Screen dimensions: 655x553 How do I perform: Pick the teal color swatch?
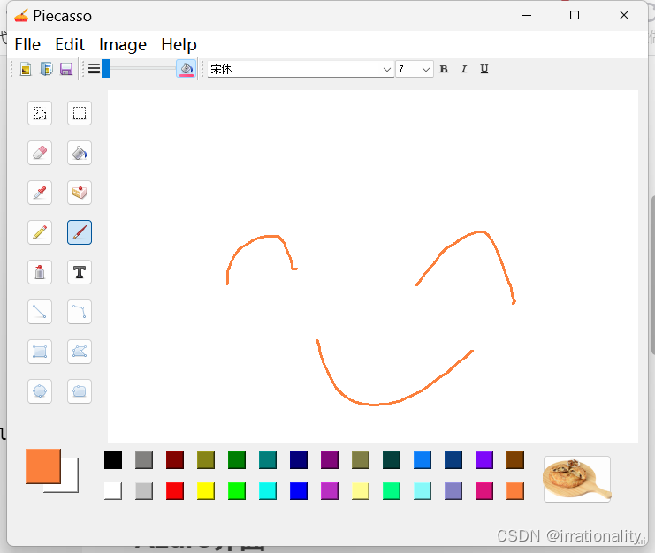[x=268, y=460]
